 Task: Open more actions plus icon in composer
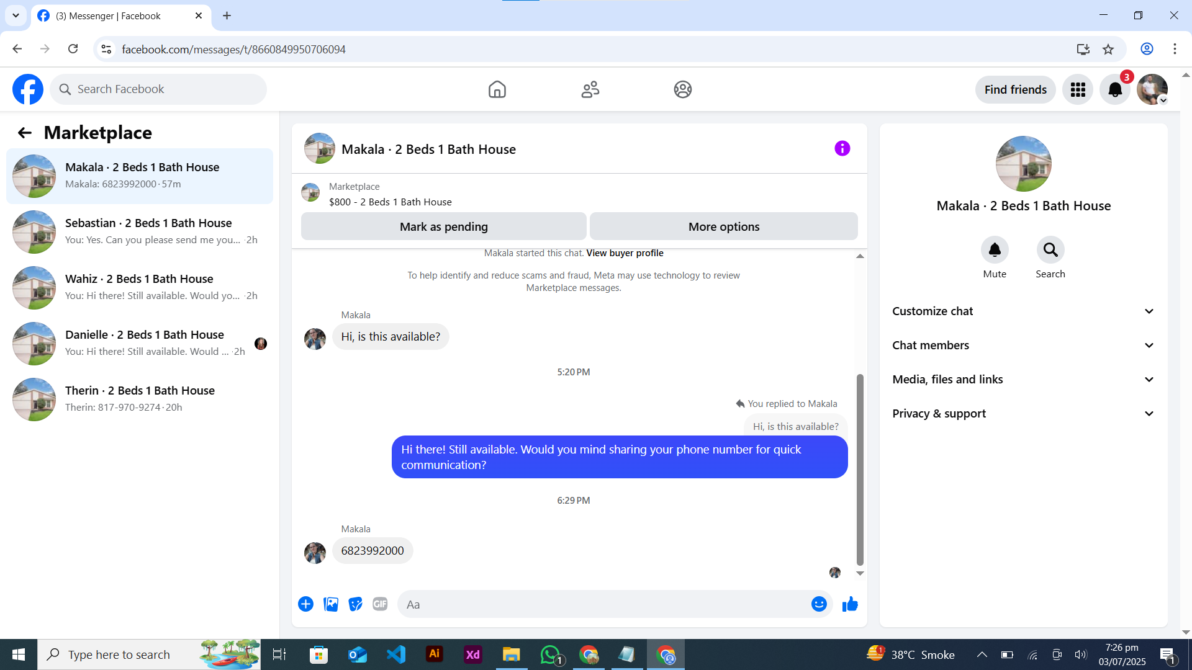coord(305,604)
